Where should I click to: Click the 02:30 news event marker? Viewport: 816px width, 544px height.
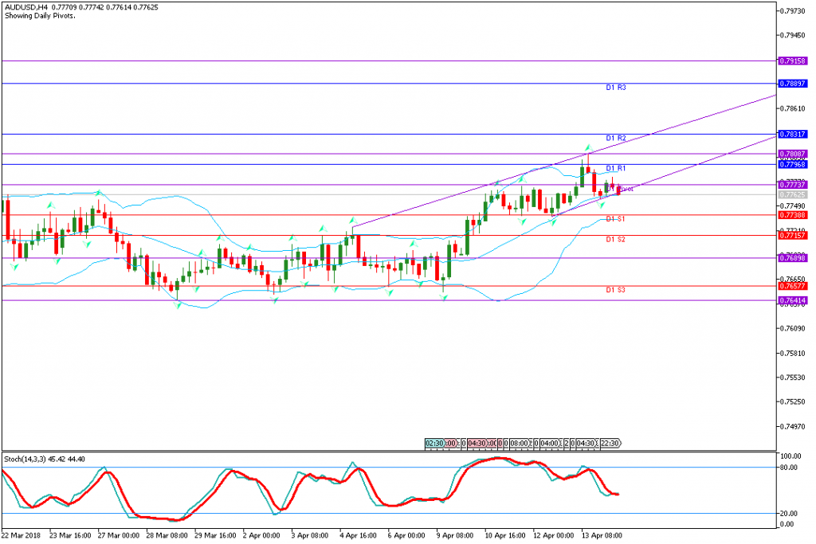pyautogui.click(x=434, y=443)
